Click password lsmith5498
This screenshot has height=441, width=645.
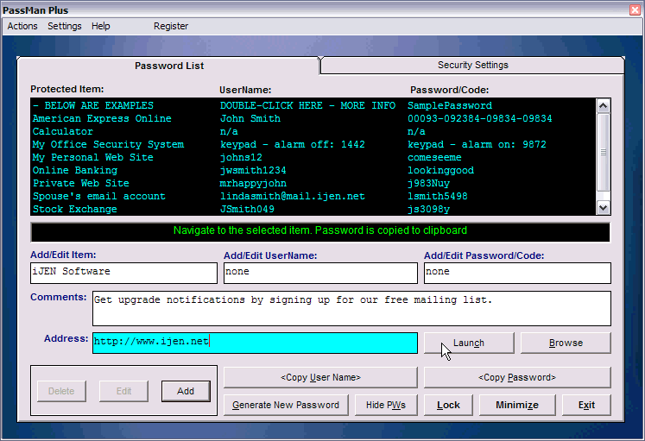tap(438, 196)
